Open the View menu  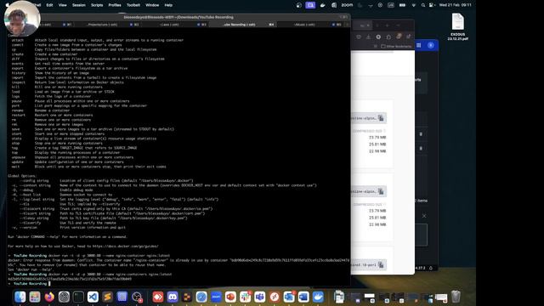pos(62,5)
